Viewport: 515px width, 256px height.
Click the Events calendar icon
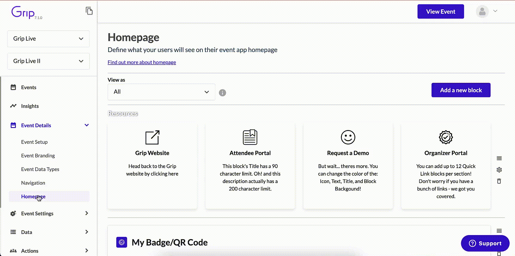[13, 87]
